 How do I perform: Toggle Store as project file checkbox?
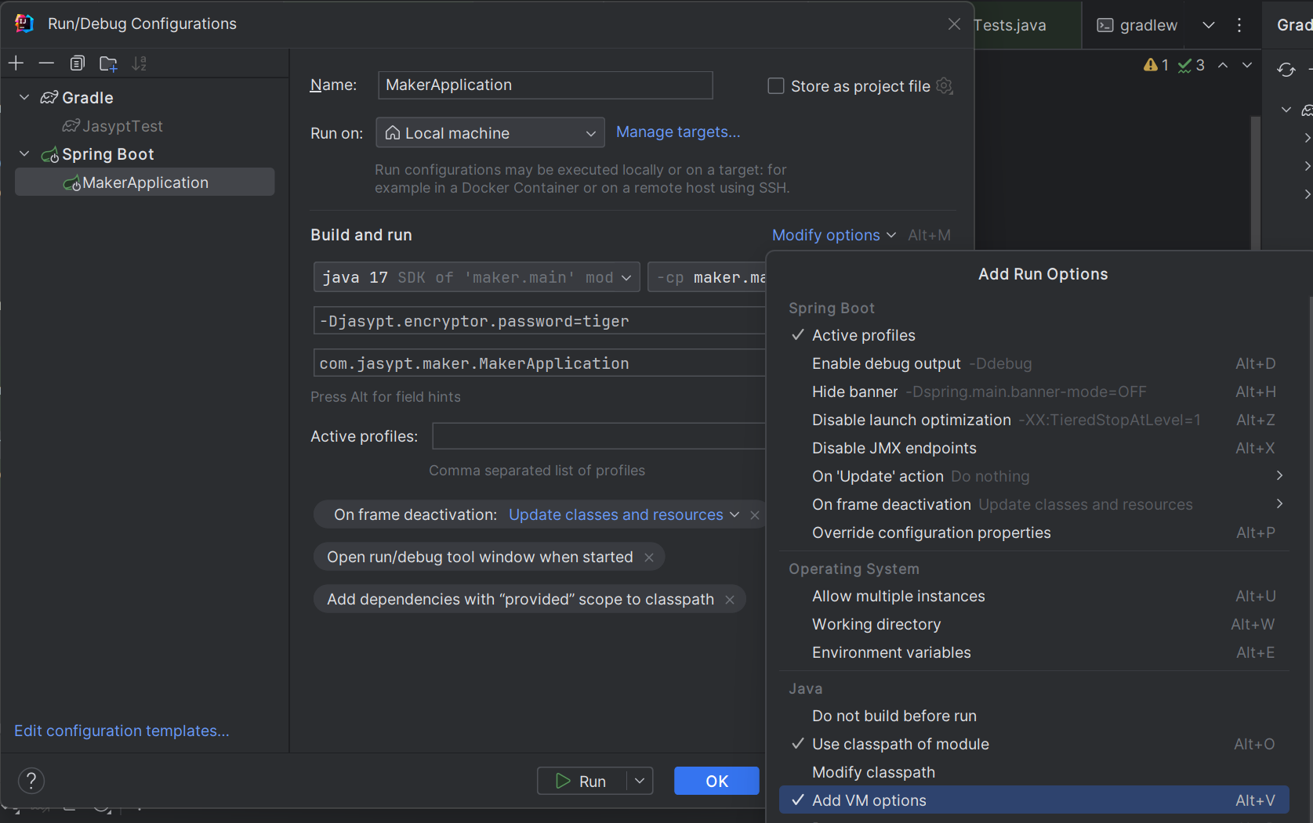tap(776, 86)
